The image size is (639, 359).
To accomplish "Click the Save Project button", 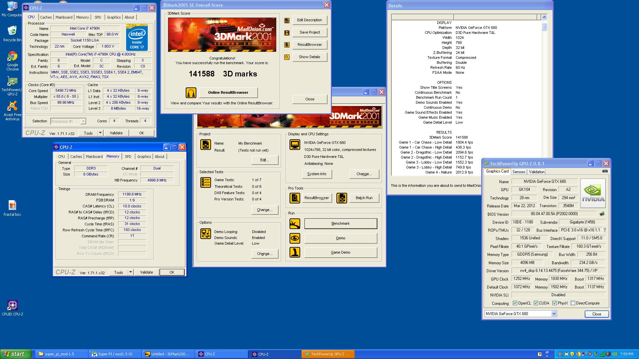I will [310, 32].
